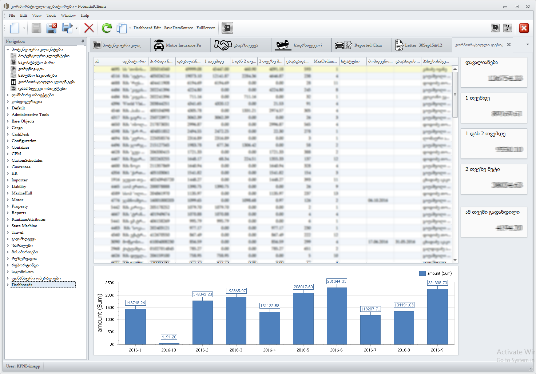536x374 pixels.
Task: Sort by დებიტორი column header
Action: (x=135, y=61)
